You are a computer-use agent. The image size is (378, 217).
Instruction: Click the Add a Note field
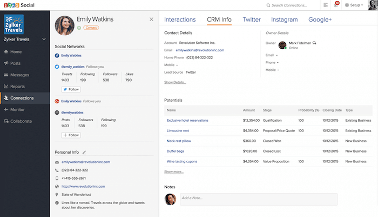(258, 199)
